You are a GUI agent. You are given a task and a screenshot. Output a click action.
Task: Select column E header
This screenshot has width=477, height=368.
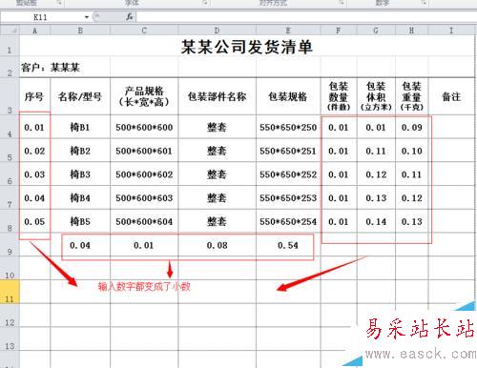tap(288, 31)
